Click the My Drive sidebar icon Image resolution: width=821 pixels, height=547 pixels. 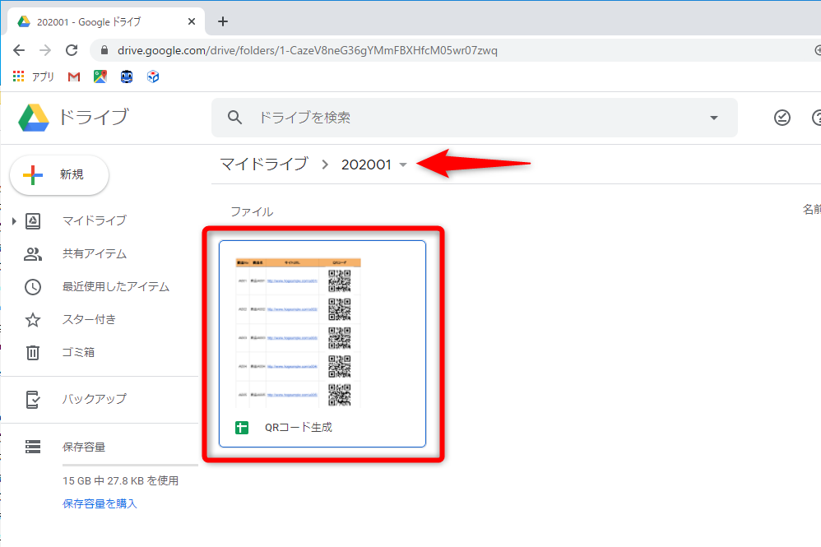point(33,221)
